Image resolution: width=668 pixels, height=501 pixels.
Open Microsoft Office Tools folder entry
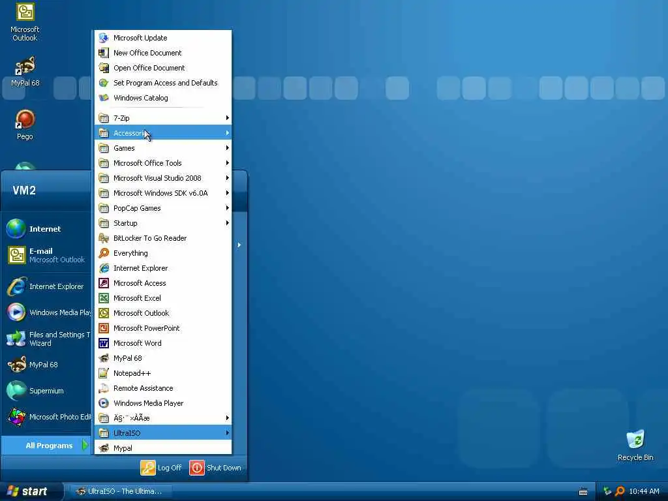pos(163,162)
